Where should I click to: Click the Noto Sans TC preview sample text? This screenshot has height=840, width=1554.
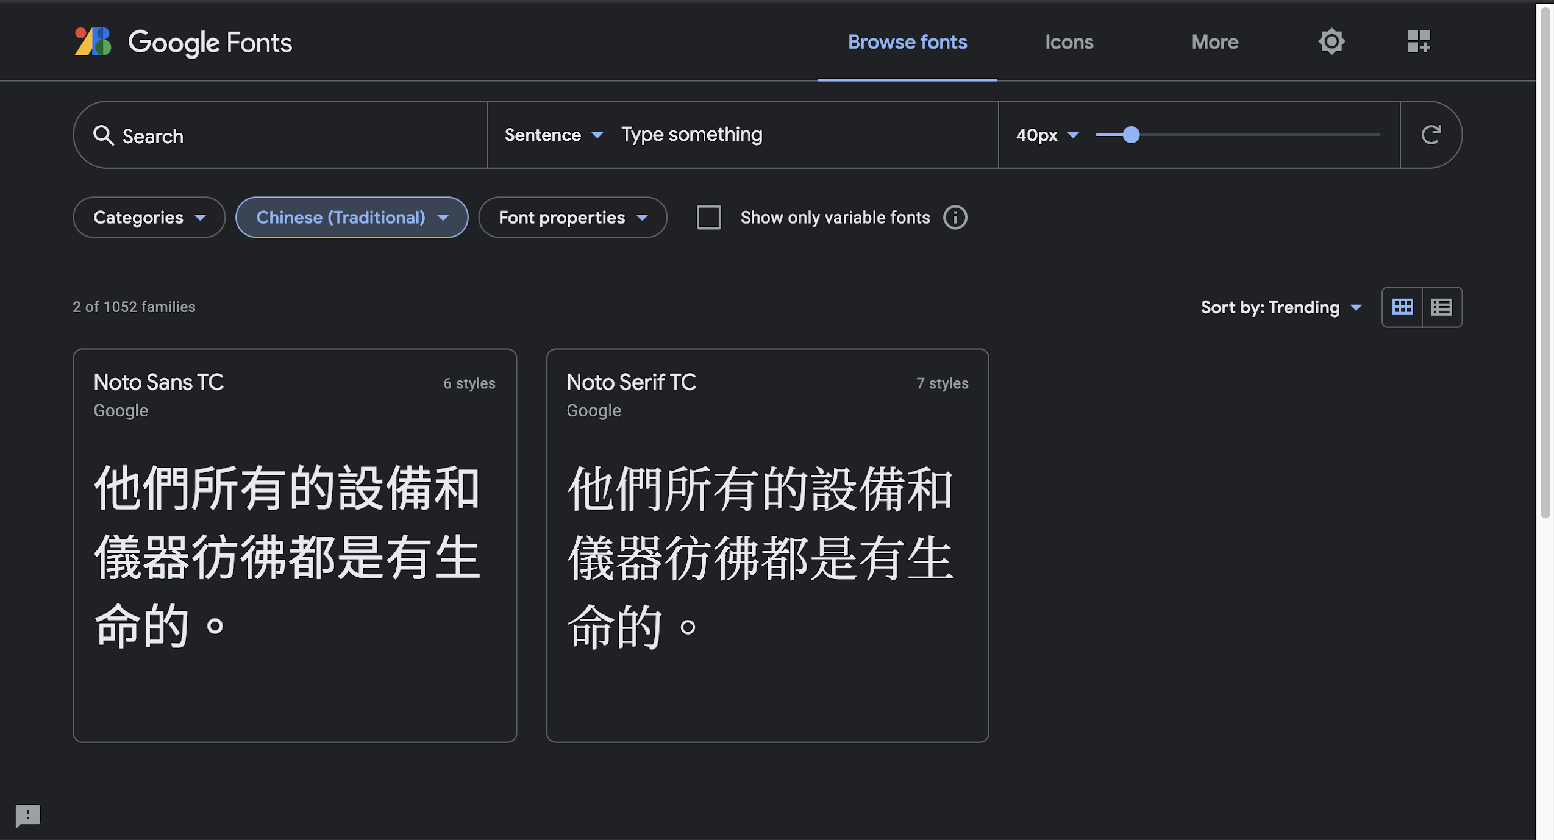click(x=287, y=556)
